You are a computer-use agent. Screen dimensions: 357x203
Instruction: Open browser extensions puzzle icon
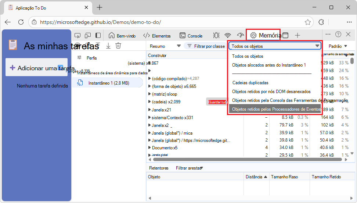[x=321, y=22]
